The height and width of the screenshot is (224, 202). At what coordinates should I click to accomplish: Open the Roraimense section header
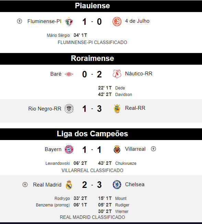pyautogui.click(x=101, y=59)
